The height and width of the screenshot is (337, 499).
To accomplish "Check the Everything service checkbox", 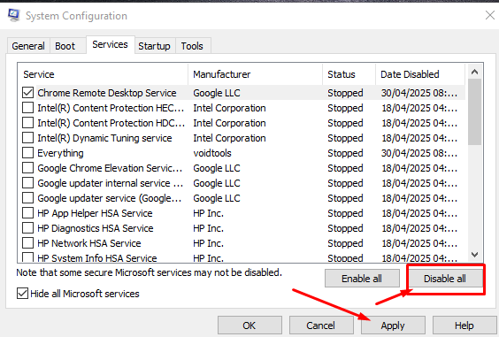I will [x=27, y=153].
